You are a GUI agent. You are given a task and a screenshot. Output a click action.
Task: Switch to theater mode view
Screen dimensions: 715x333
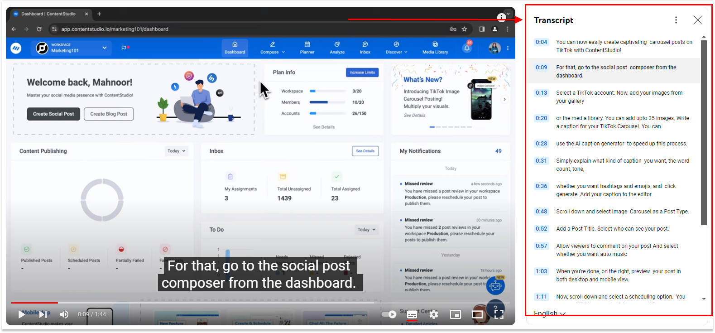point(477,314)
